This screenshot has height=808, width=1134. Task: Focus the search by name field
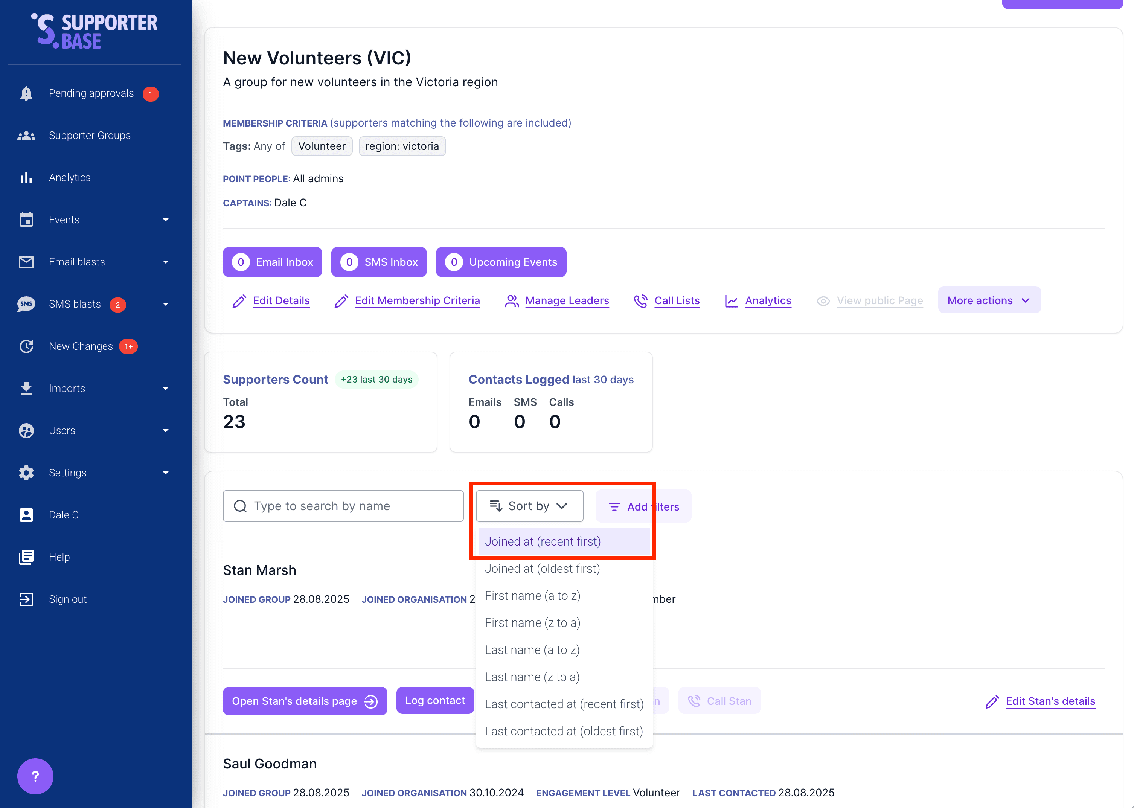point(343,506)
